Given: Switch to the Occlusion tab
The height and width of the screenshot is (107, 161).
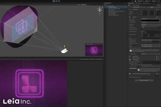Looking at the screenshot, I should click(146, 3).
